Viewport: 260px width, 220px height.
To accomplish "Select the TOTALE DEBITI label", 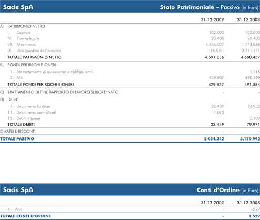I will 21,125.
